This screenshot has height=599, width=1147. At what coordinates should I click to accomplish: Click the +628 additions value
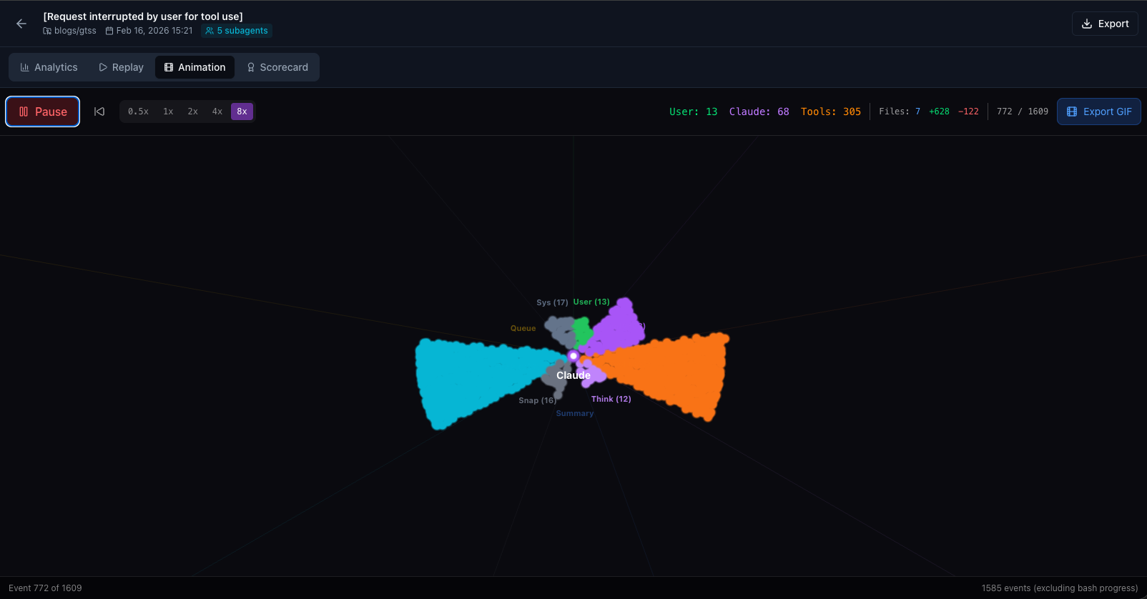click(x=939, y=112)
